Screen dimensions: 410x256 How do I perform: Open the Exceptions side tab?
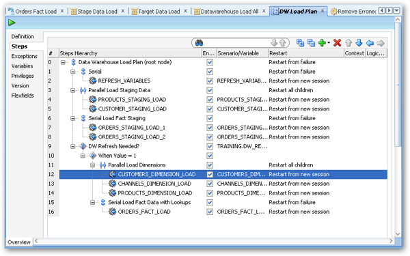24,56
